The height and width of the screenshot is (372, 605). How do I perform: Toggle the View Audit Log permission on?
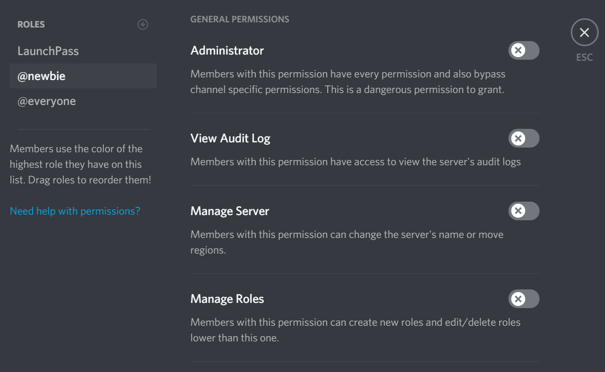523,138
